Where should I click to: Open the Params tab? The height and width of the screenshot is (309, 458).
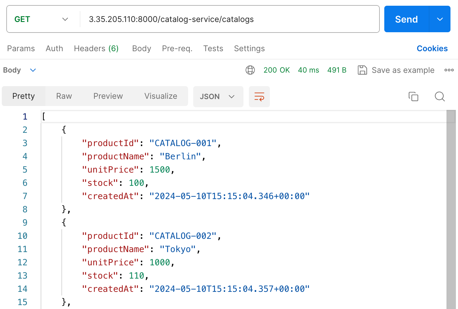click(x=21, y=48)
